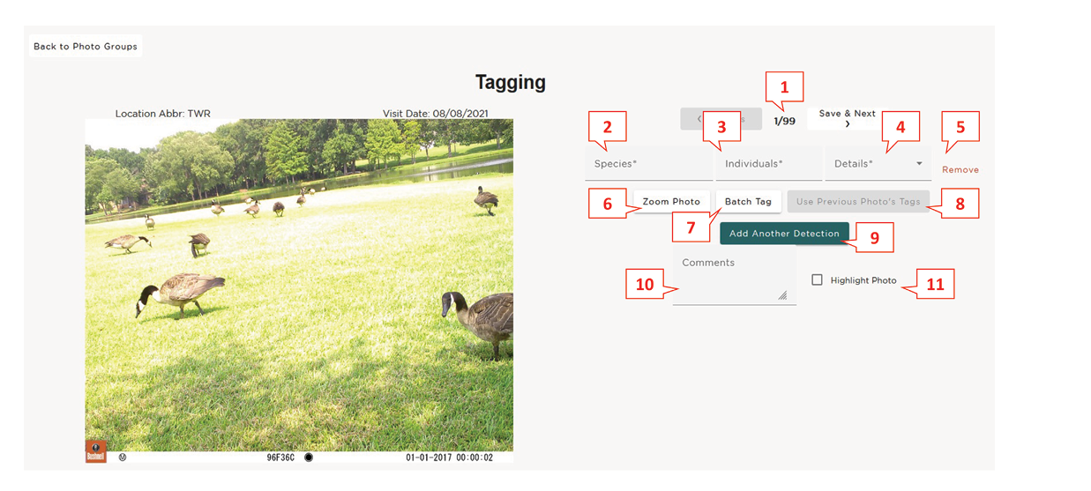Click the 96F36C label on the photo
The height and width of the screenshot is (491, 1091).
point(281,458)
